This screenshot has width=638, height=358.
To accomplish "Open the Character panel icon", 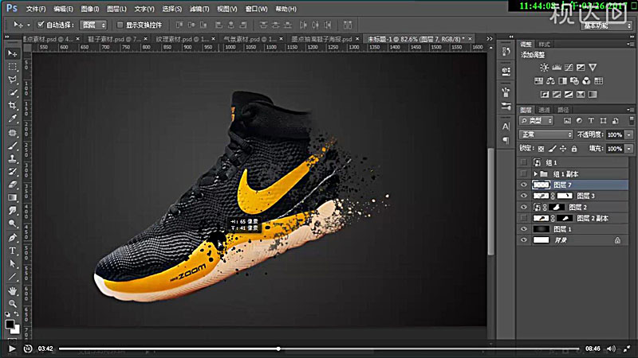I will [506, 126].
